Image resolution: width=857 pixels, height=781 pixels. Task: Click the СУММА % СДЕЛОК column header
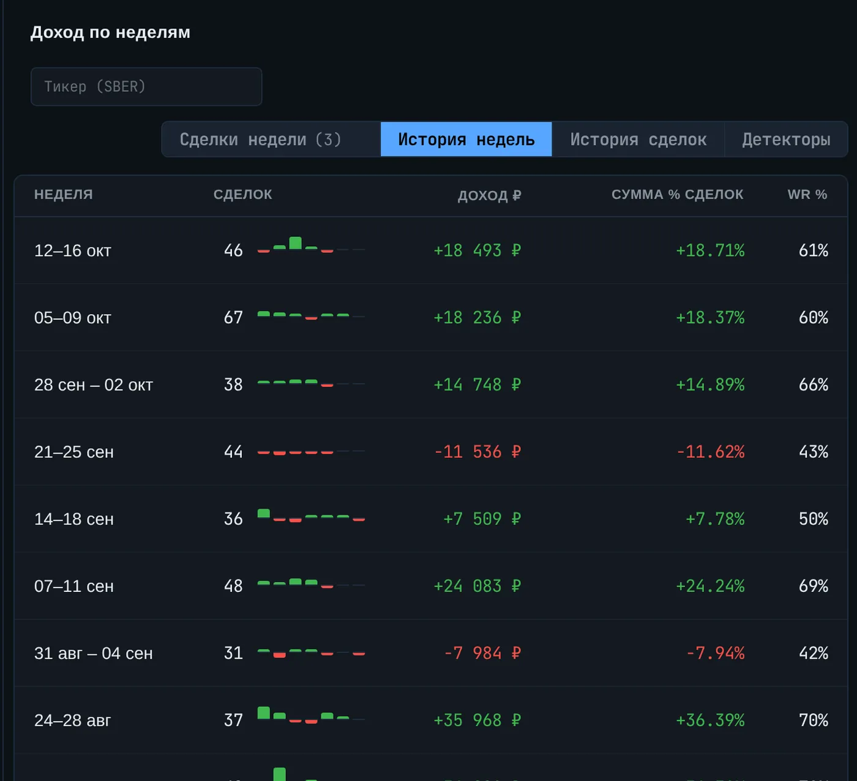[677, 195]
